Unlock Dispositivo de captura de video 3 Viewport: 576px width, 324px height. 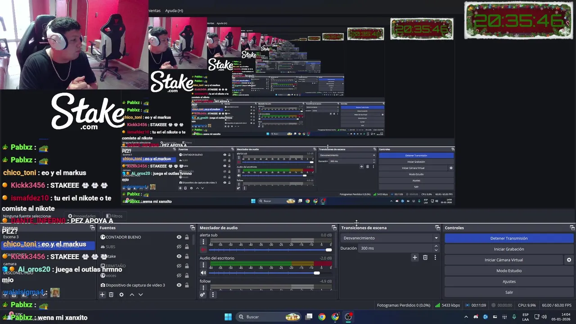pyautogui.click(x=187, y=285)
